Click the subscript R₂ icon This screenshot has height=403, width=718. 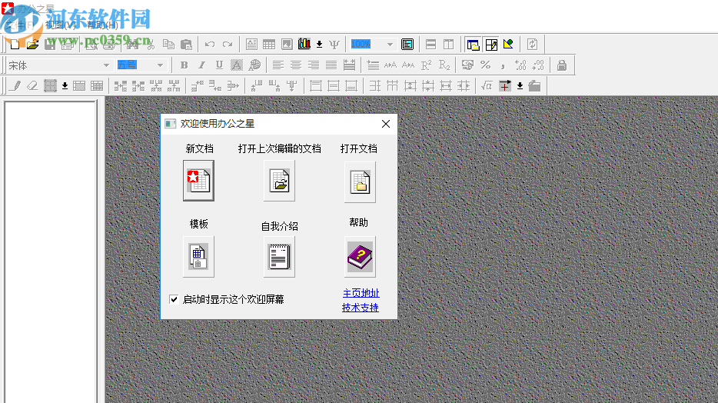[x=444, y=65]
